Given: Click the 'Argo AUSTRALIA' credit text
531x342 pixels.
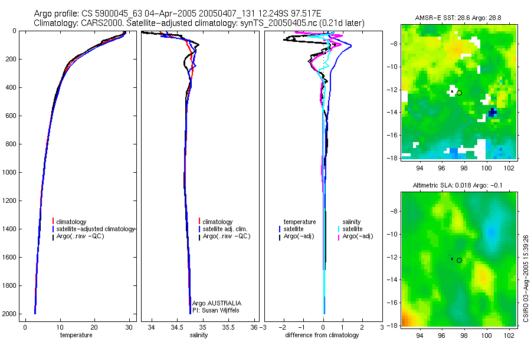Looking at the screenshot, I should click(x=217, y=303).
